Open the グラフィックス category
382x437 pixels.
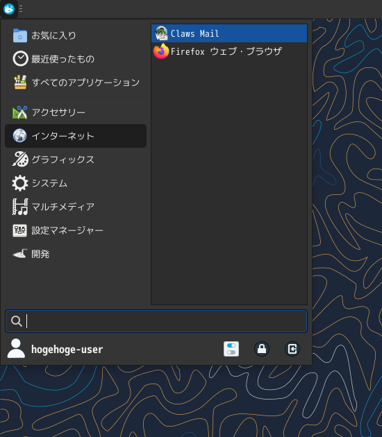pyautogui.click(x=76, y=160)
